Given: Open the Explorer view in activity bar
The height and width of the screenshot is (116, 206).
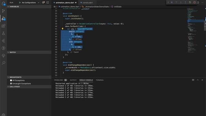Looking at the screenshot, I should tap(4, 4).
